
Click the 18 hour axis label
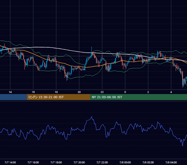(x=56, y=92)
